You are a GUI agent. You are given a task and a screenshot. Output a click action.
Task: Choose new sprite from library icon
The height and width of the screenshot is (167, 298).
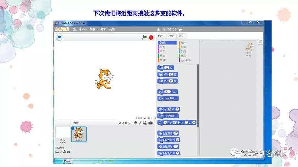click(x=135, y=123)
